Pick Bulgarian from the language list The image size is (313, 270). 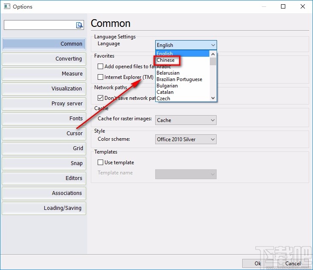pyautogui.click(x=183, y=86)
